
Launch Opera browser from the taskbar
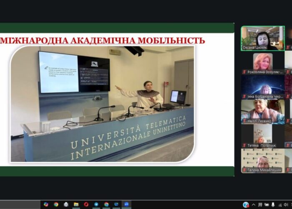coord(86,204)
